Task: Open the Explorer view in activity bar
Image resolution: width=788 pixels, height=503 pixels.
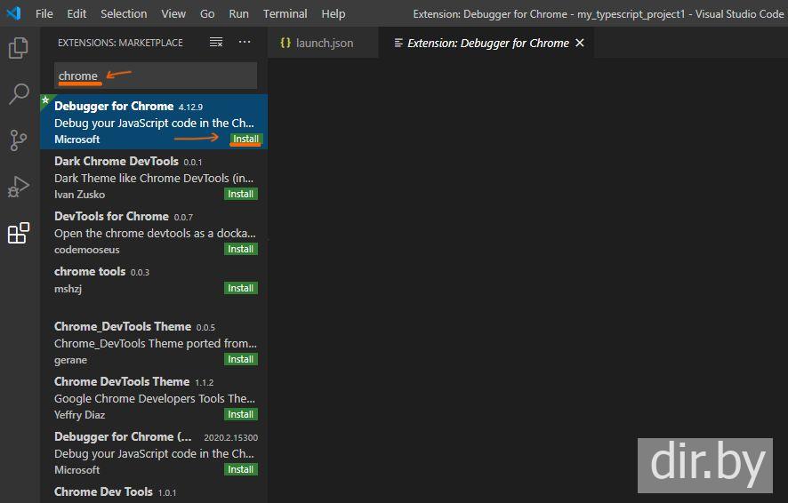Action: [19, 48]
